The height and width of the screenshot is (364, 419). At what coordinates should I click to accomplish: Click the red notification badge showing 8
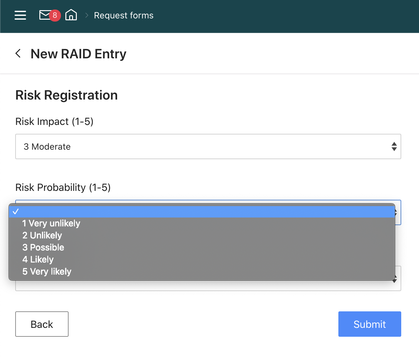pos(55,15)
